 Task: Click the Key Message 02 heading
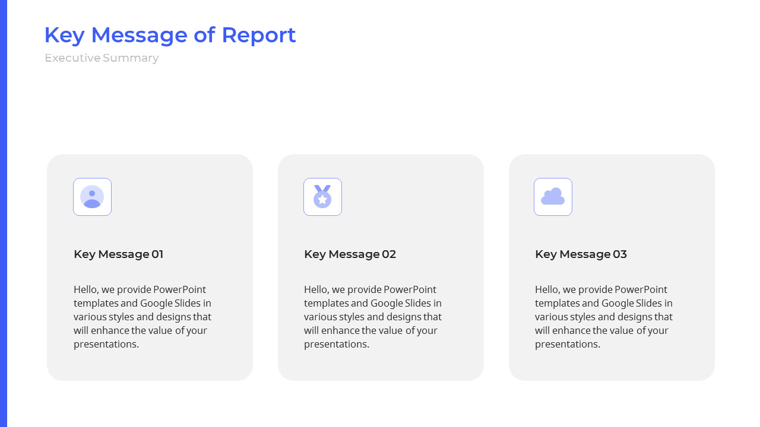tap(350, 254)
